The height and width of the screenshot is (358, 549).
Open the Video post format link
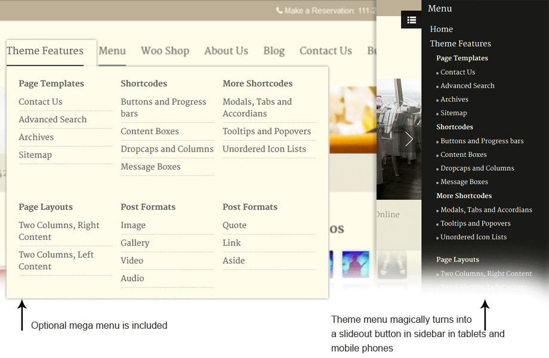[x=132, y=261]
